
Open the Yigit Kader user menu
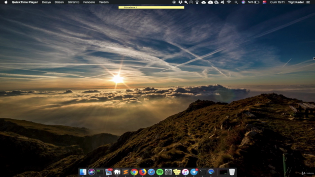296,2
